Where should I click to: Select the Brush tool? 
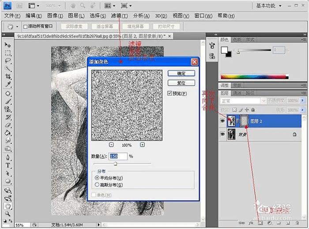click(x=8, y=101)
